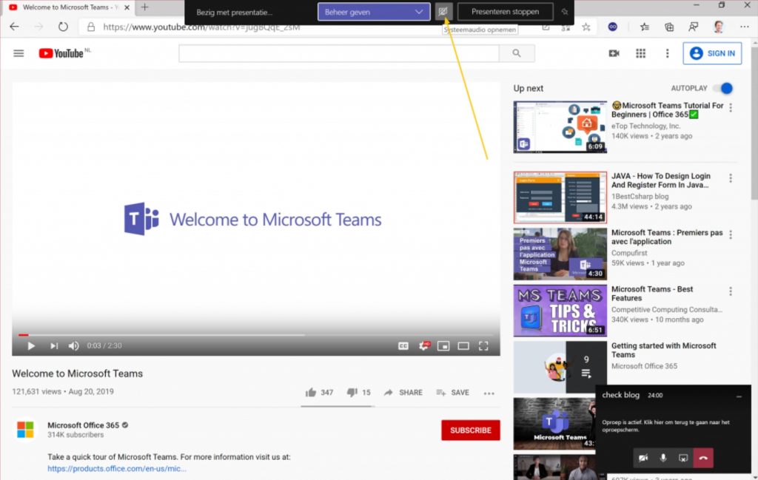Click the Microsoft Teams Best Features title
758x480 pixels.
(x=652, y=294)
